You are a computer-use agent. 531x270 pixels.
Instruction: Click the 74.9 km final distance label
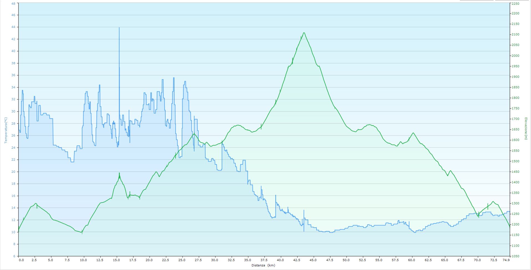coord(506,260)
